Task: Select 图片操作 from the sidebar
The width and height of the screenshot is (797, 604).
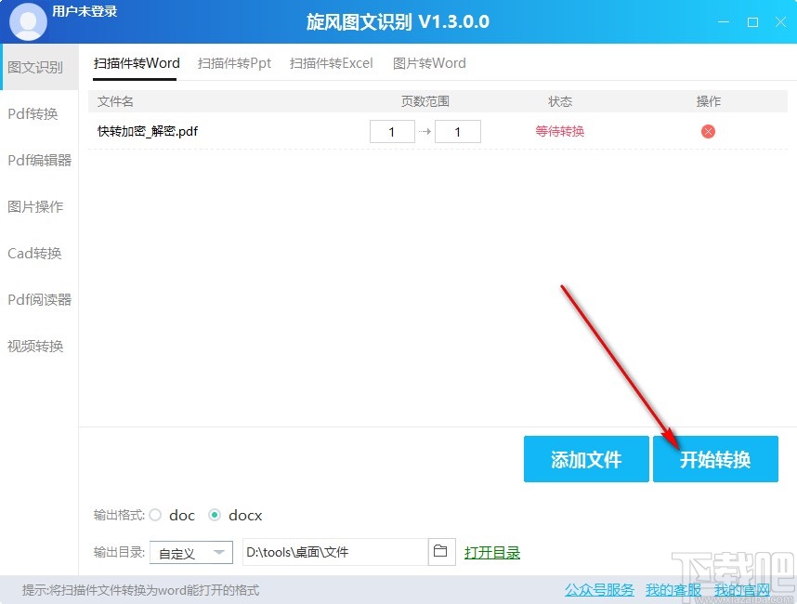Action: (35, 206)
